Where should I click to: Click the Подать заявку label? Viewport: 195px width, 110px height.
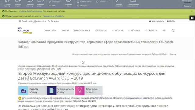tap(34, 91)
